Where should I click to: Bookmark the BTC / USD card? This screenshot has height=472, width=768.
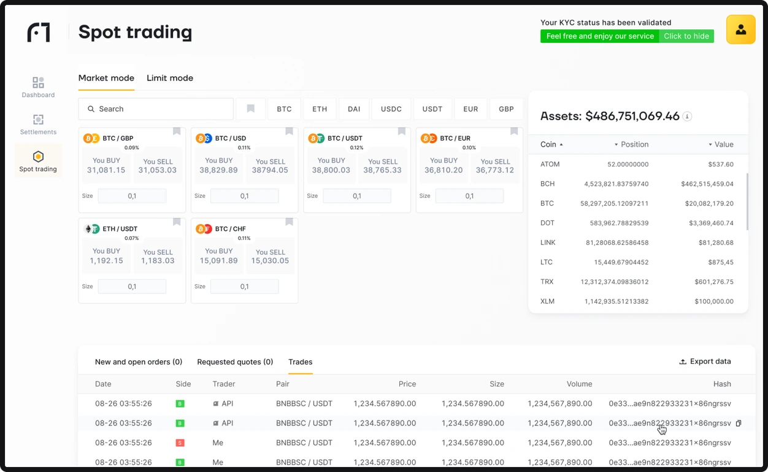289,131
